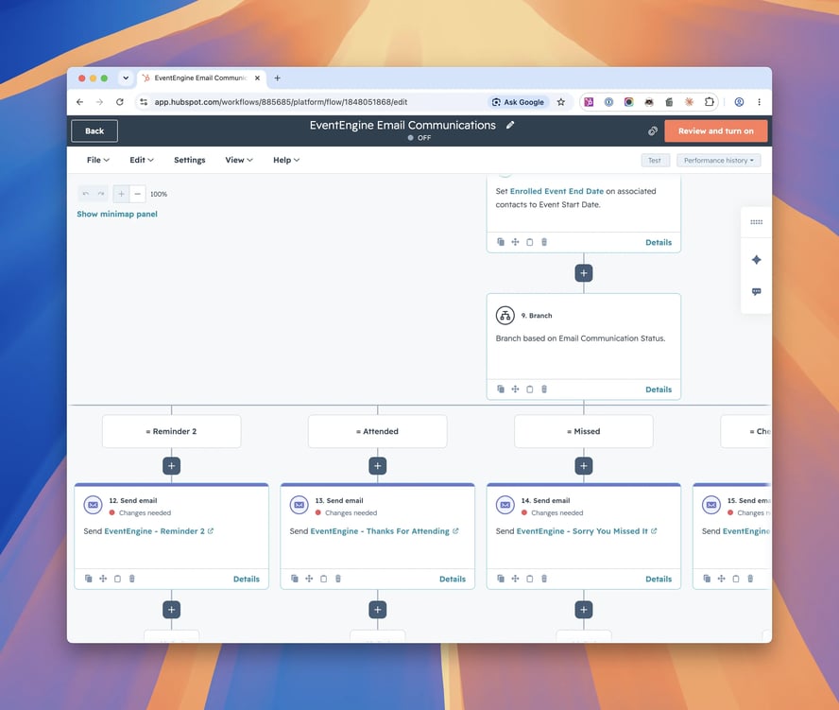
Task: Add action above the 9. Branch card
Action: (584, 273)
